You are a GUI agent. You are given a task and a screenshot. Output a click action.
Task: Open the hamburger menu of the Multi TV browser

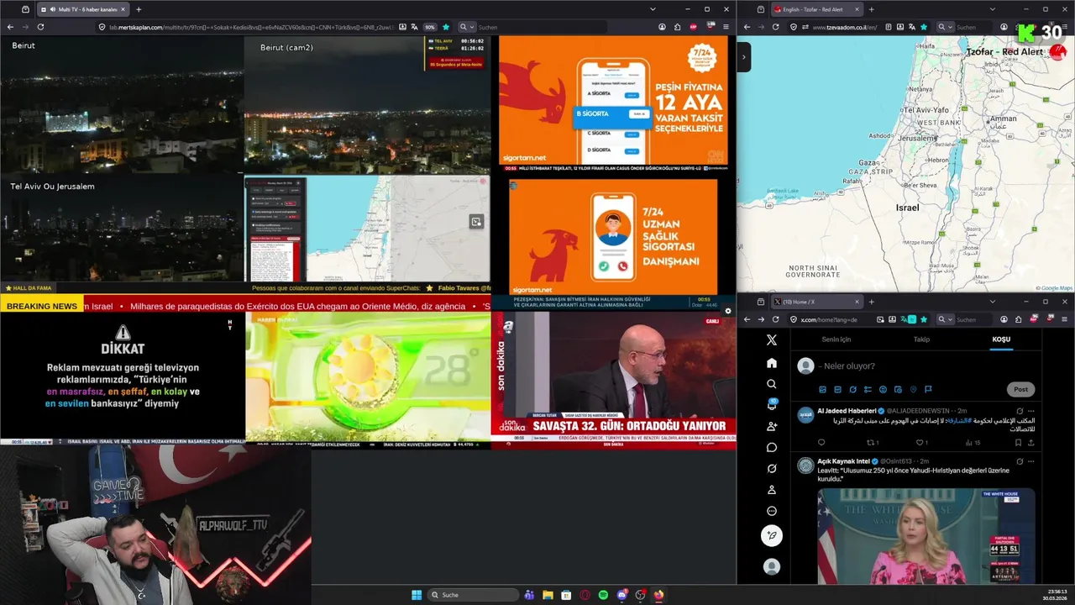[727, 27]
